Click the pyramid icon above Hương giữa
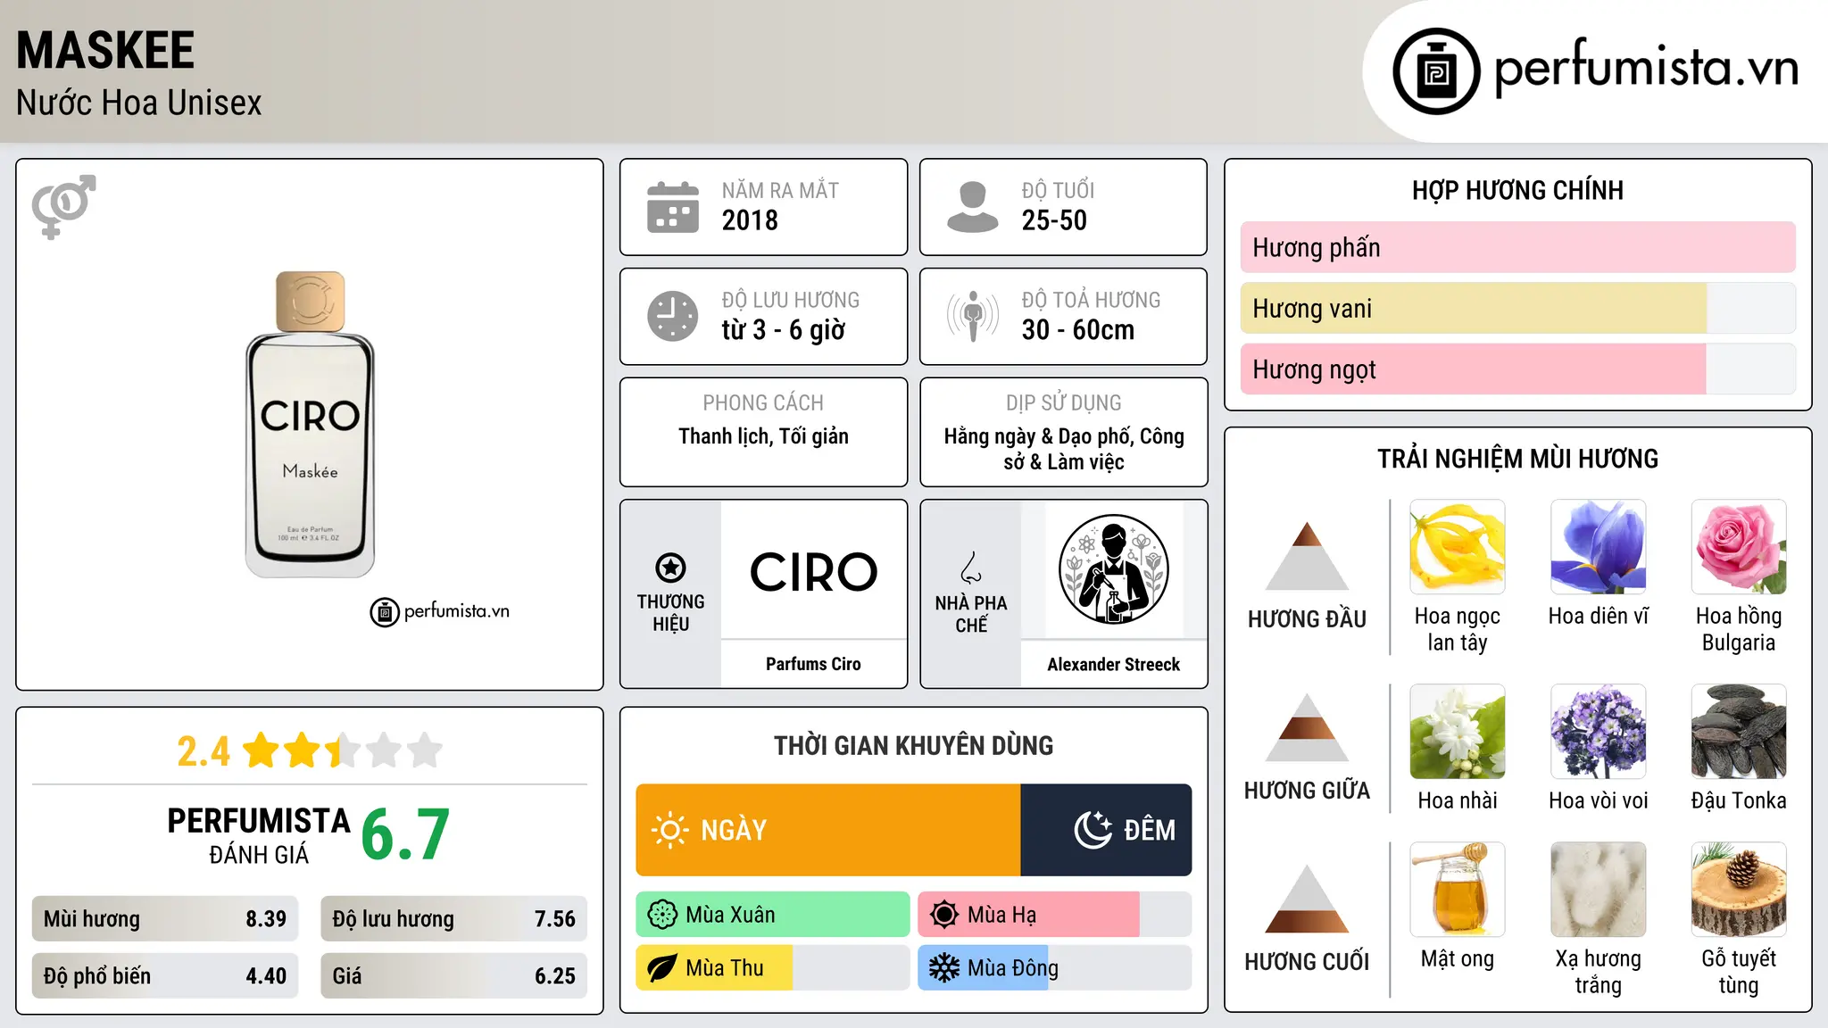Image resolution: width=1828 pixels, height=1028 pixels. (x=1307, y=728)
